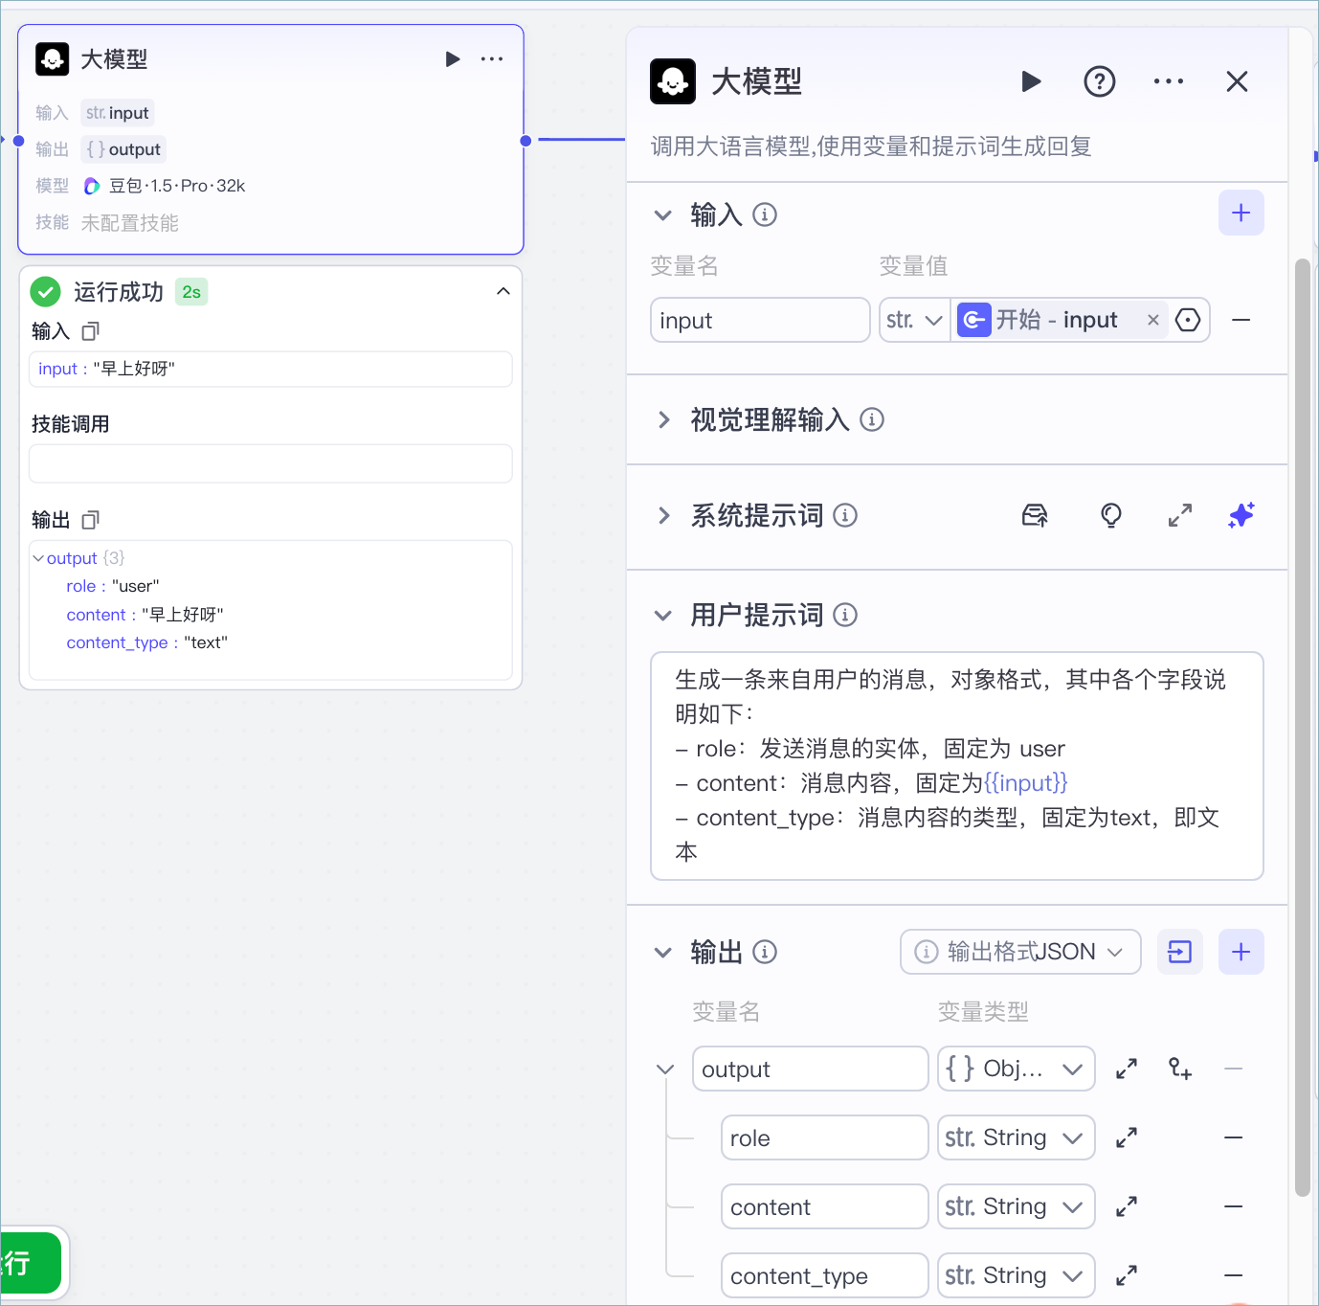The image size is (1319, 1306).
Task: Copy the run result 输出 with copy icon
Action: point(90,520)
